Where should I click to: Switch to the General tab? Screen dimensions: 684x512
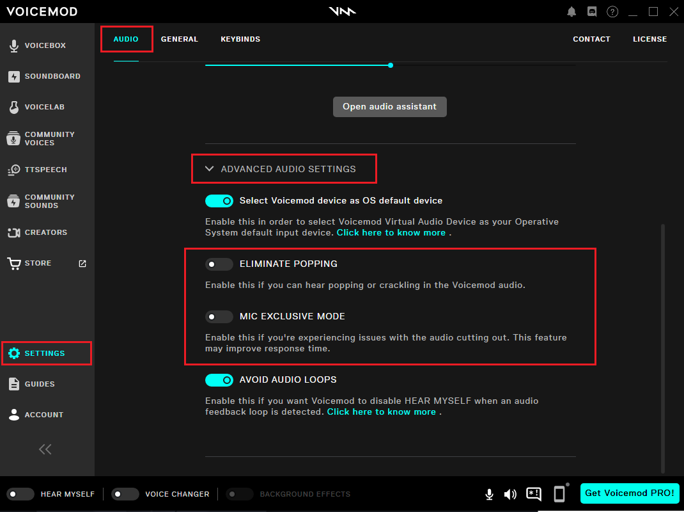tap(179, 39)
